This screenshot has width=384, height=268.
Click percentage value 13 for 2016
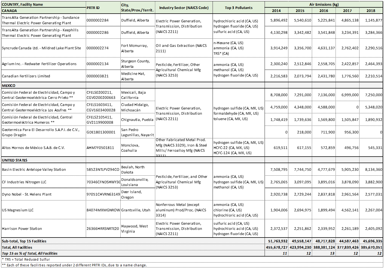click(332, 253)
